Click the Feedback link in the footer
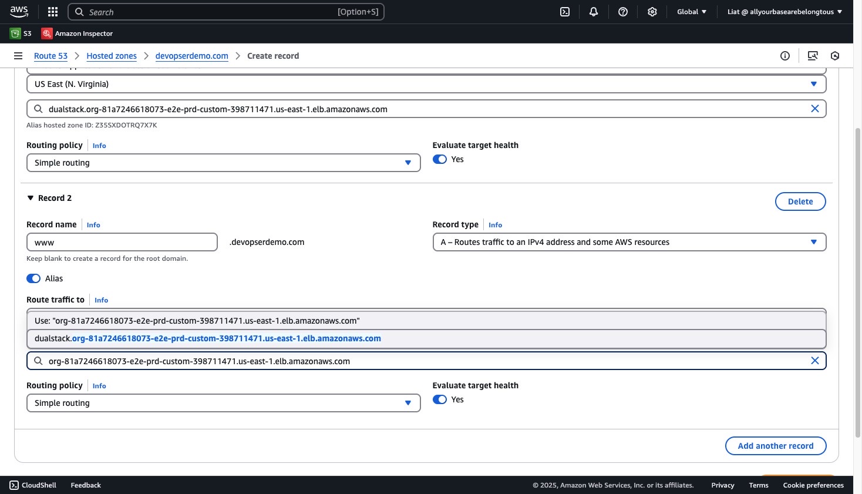This screenshot has width=862, height=494. tap(86, 485)
